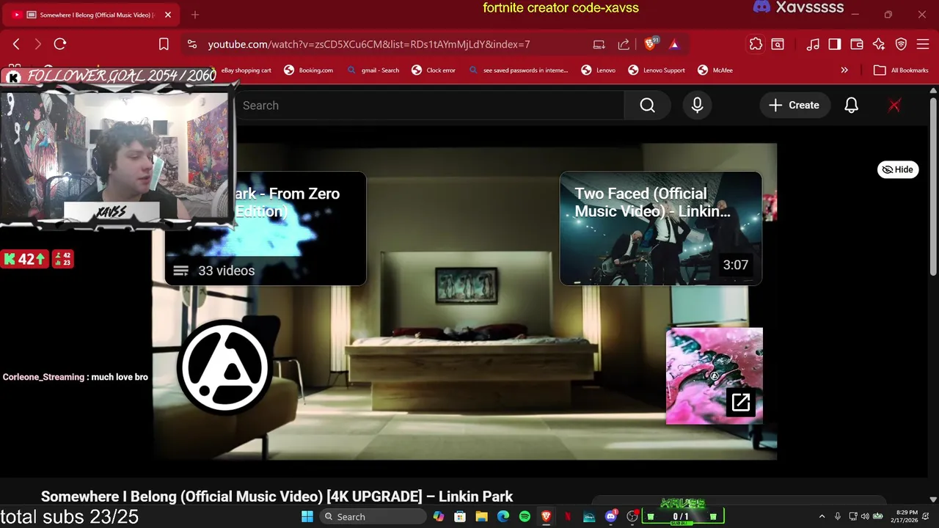This screenshot has width=939, height=528.
Task: Open see saved passwords bookmark
Action: click(518, 70)
